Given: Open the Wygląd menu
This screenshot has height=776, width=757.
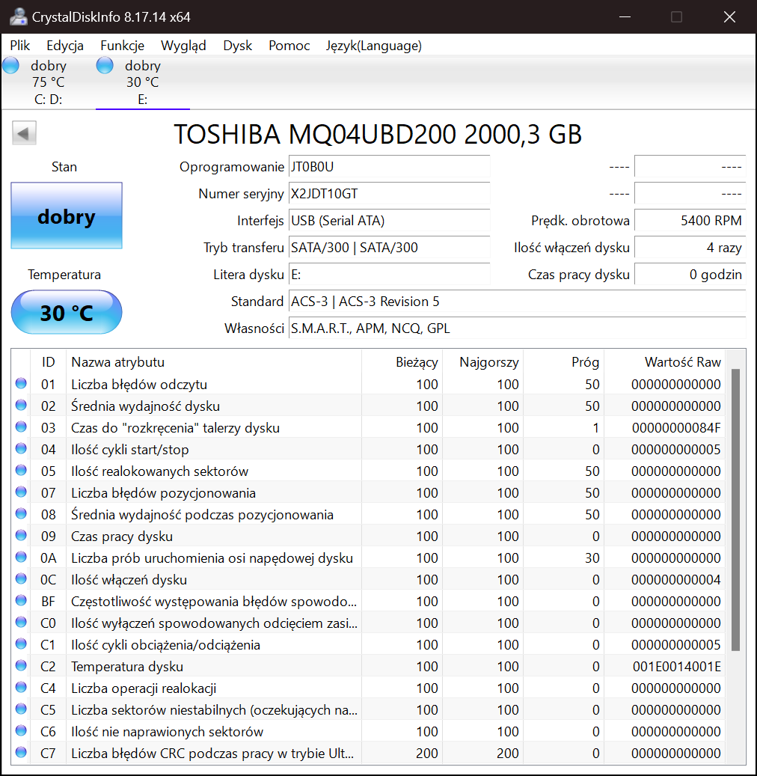Looking at the screenshot, I should 183,46.
